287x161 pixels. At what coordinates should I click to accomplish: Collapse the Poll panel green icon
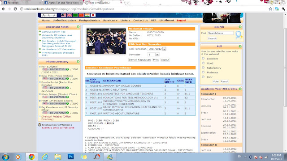[240, 47]
